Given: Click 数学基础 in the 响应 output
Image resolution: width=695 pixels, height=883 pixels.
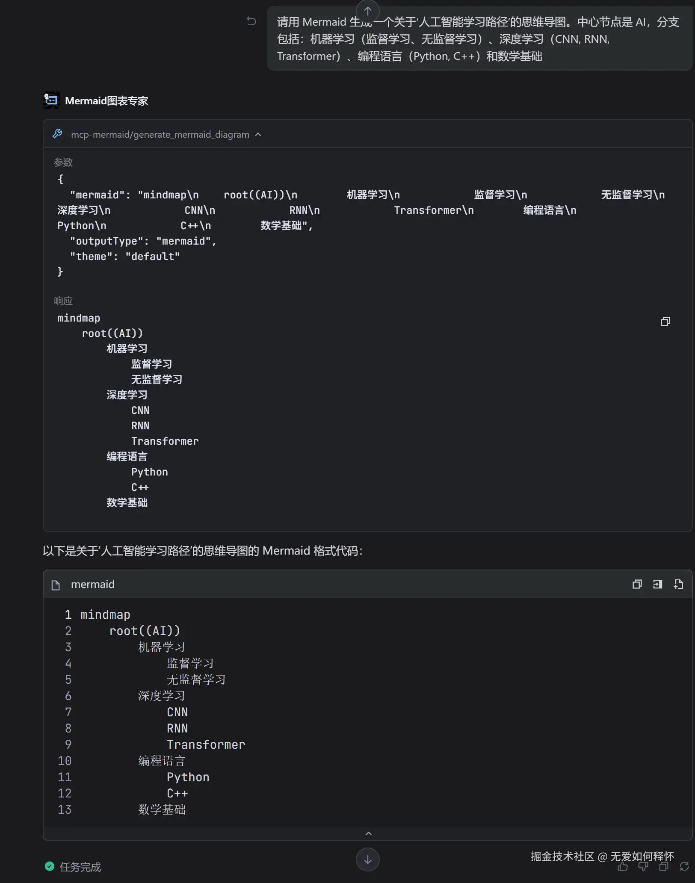Looking at the screenshot, I should click(127, 503).
